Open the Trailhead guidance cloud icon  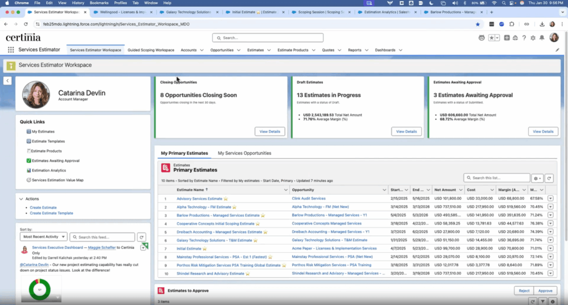515,38
